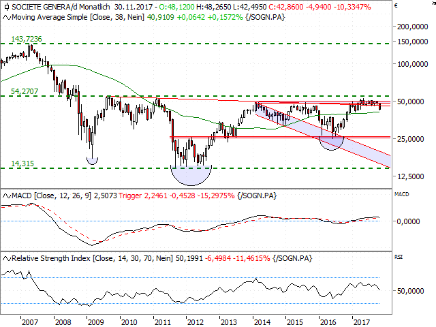The width and height of the screenshot is (436, 327).
Task: Click the small icon in top-right corner
Action: (430, 5)
